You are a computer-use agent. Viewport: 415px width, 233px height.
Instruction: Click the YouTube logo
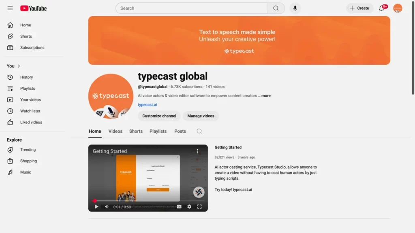[33, 8]
